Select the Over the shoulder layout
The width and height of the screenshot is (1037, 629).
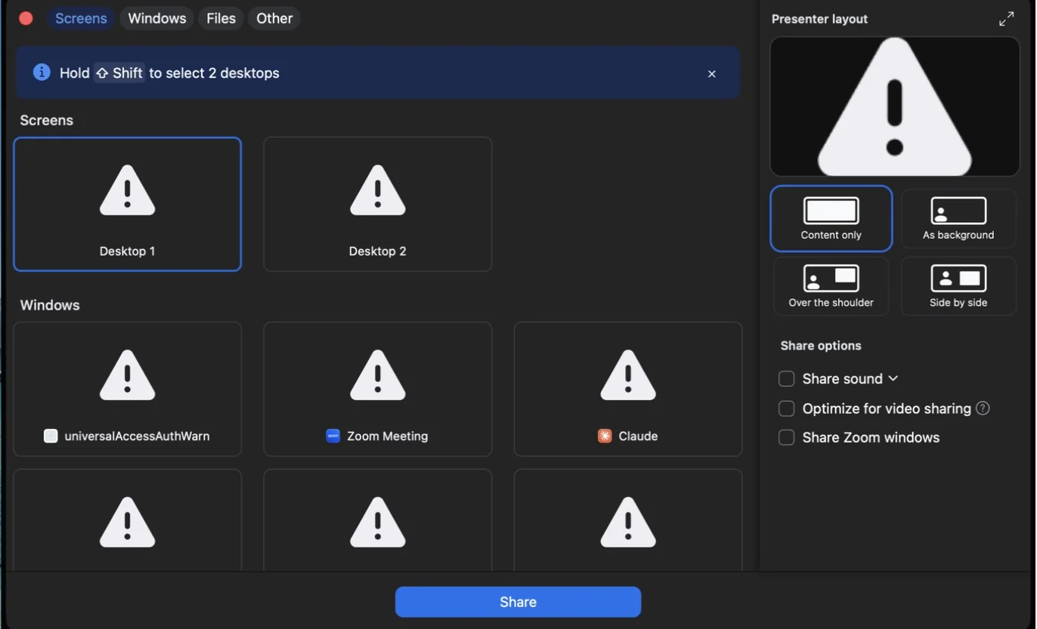point(831,286)
